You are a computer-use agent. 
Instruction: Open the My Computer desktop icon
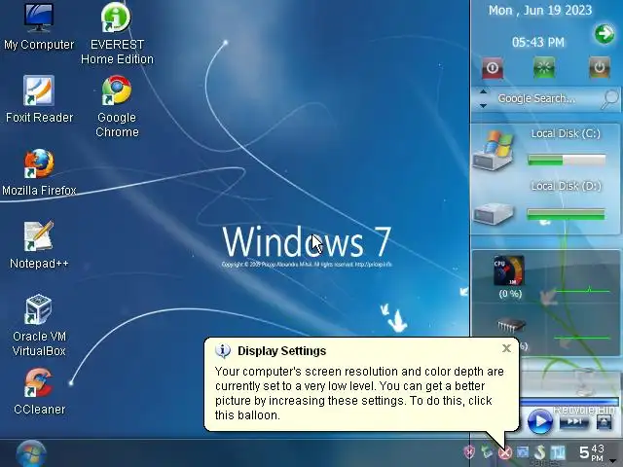39,26
